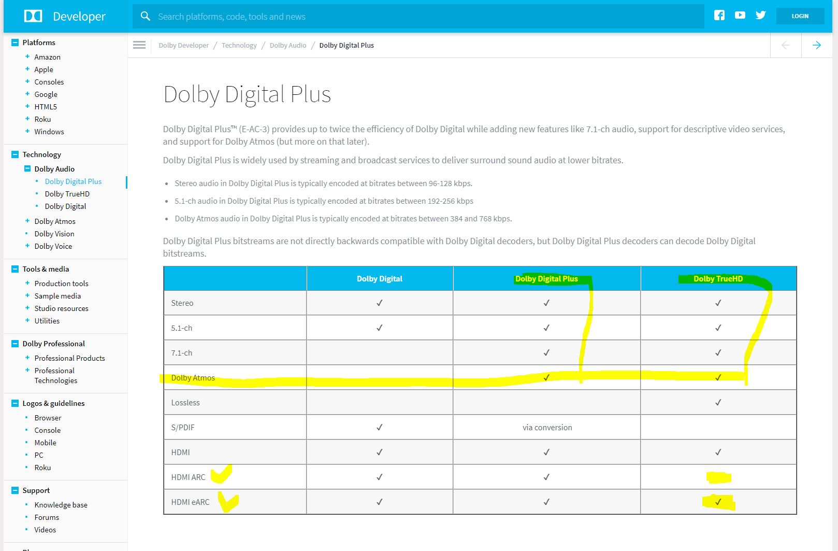The image size is (838, 551).
Task: Click the S/PDIF row label
Action: [183, 428]
